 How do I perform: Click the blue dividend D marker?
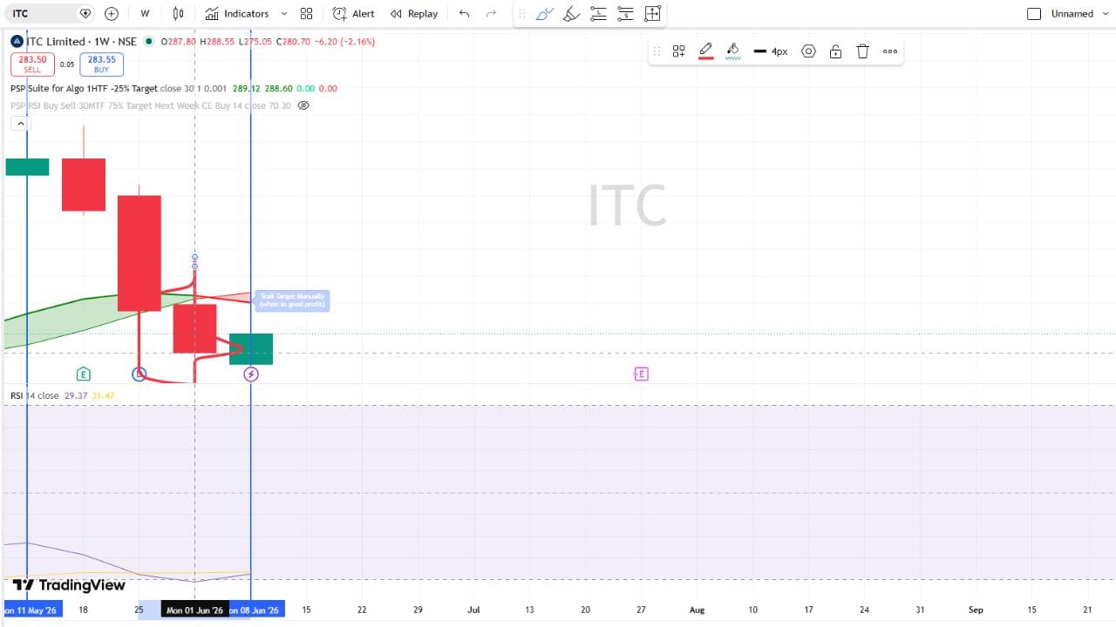coord(139,374)
